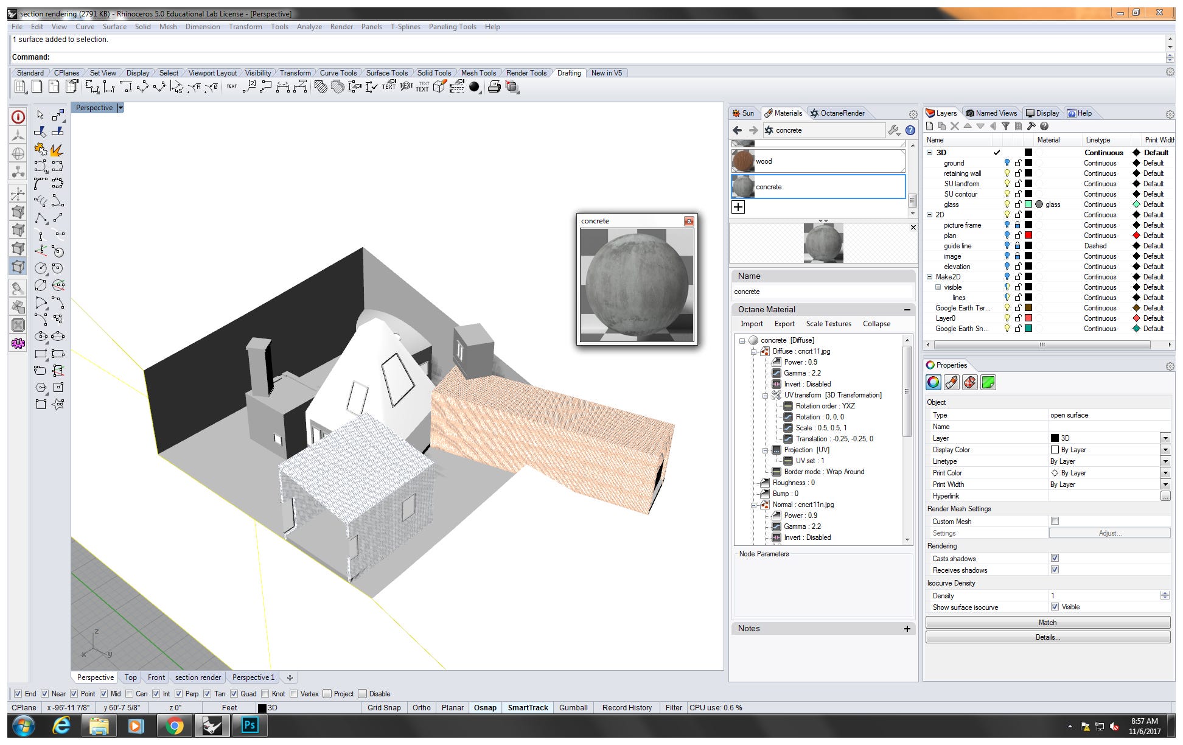Toggle the Cen osnap checkbox
Image resolution: width=1183 pixels, height=745 pixels.
[x=130, y=694]
